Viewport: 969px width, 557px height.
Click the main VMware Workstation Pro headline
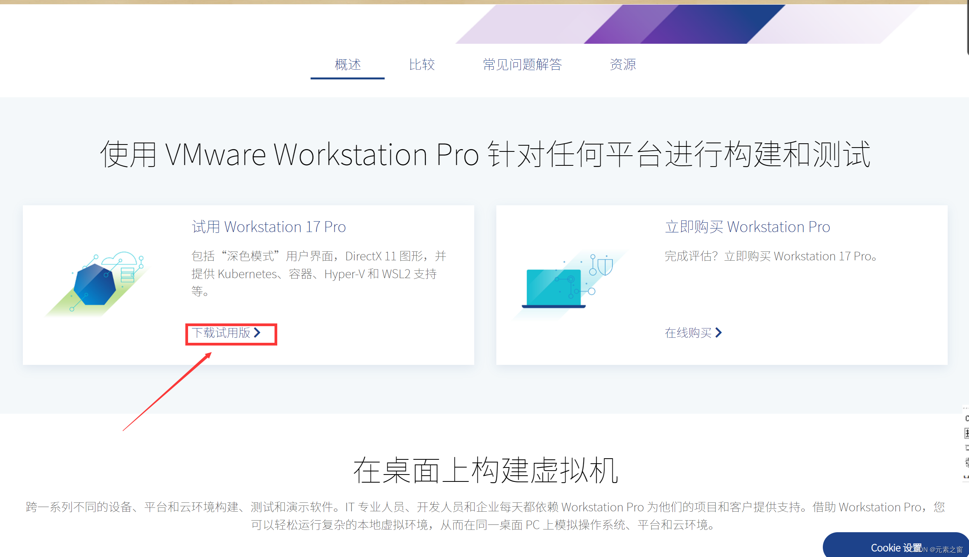485,154
